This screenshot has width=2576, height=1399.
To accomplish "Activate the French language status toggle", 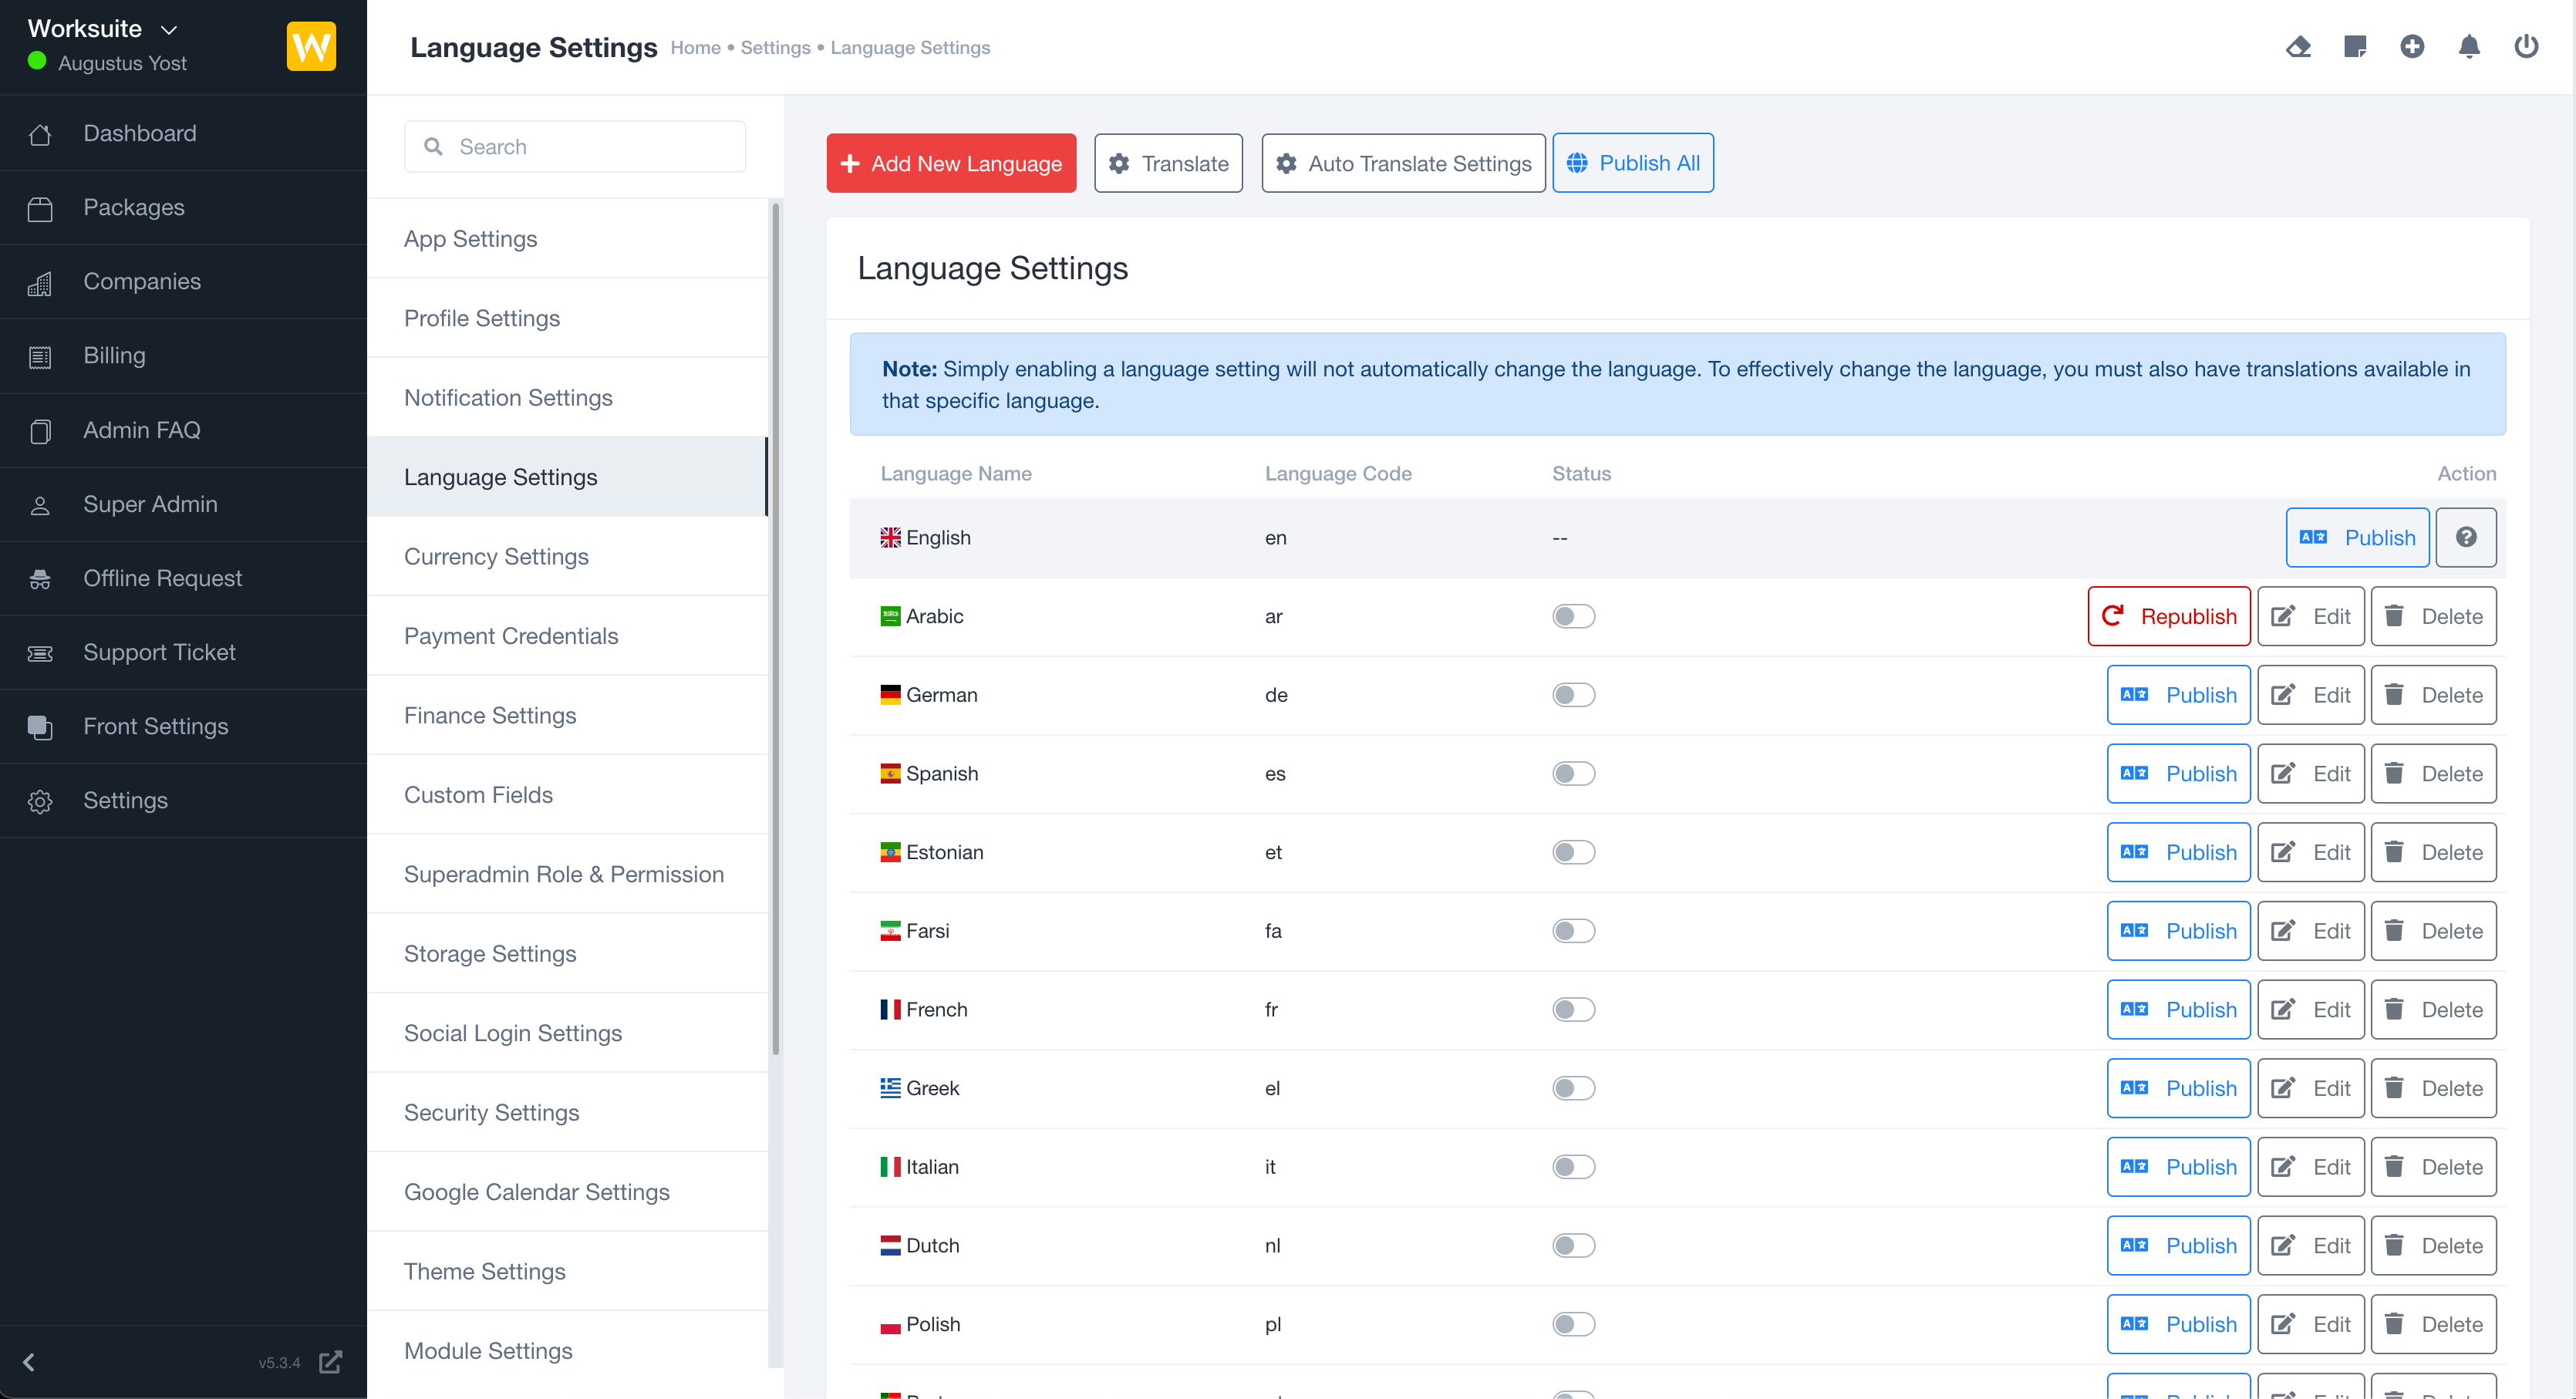I will 1573,1009.
